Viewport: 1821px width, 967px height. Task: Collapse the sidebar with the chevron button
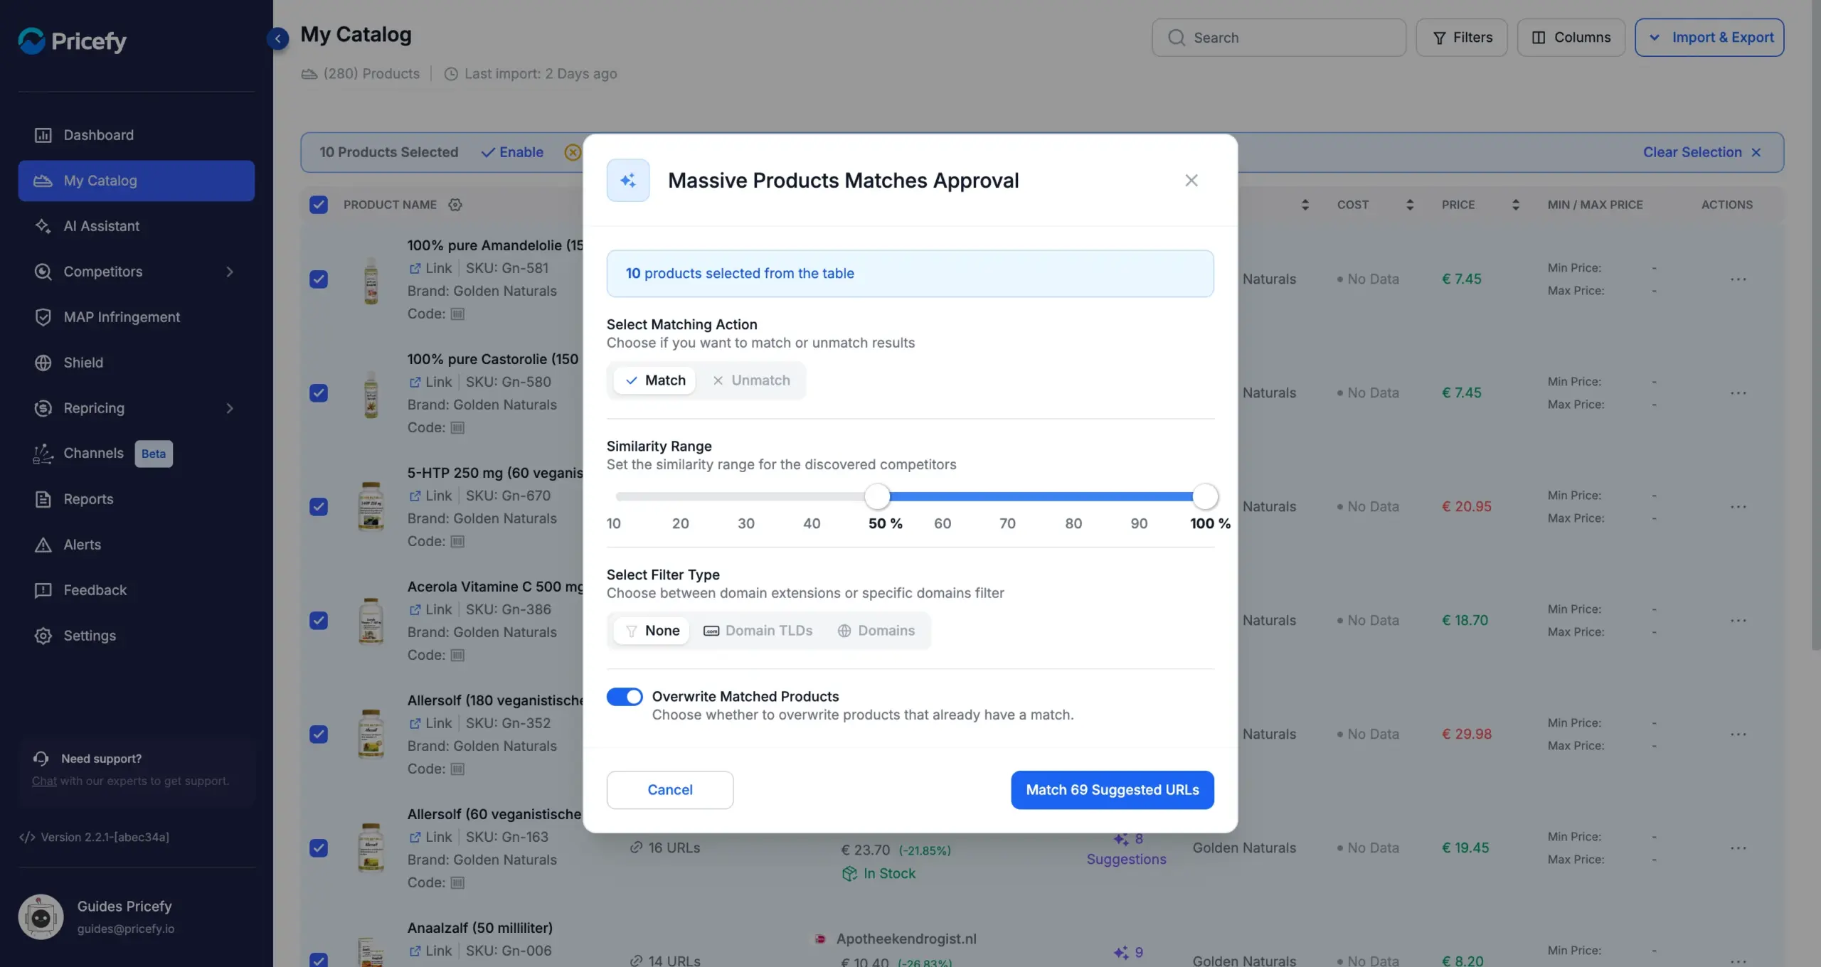click(x=277, y=38)
